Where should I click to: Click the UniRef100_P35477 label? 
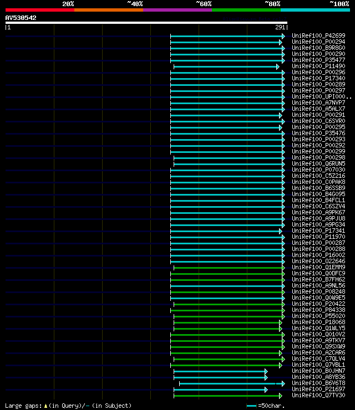pos(318,60)
